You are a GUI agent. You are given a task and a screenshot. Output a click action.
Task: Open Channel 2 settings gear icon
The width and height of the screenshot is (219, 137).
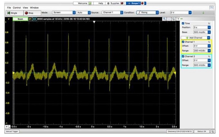tap(209, 56)
